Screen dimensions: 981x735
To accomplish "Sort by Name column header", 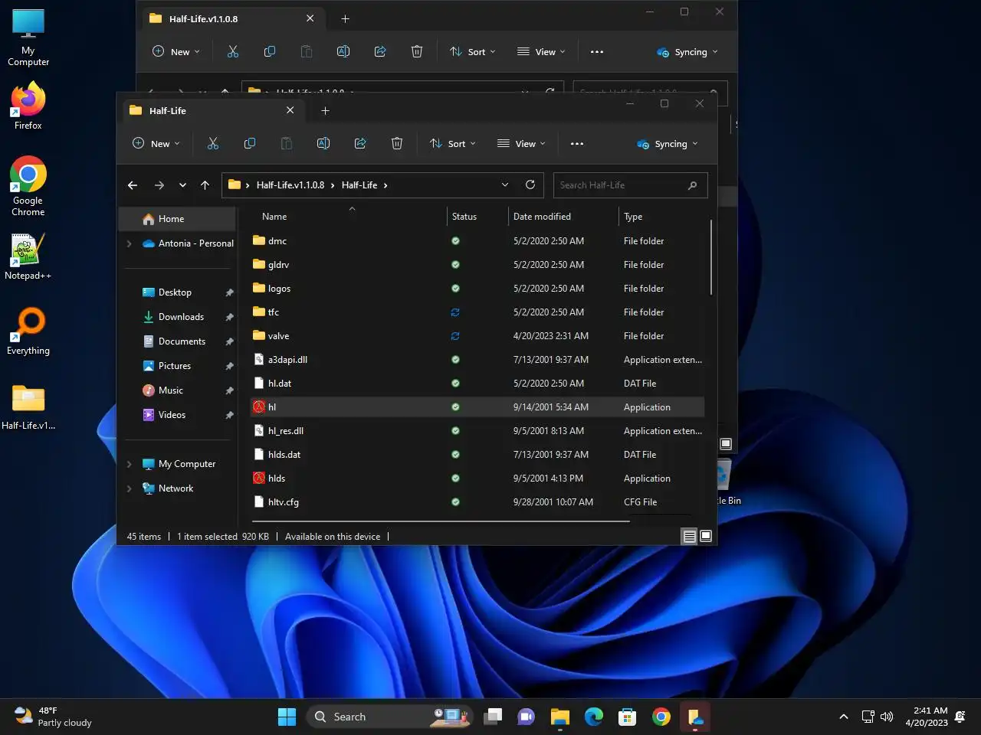I will pos(274,217).
